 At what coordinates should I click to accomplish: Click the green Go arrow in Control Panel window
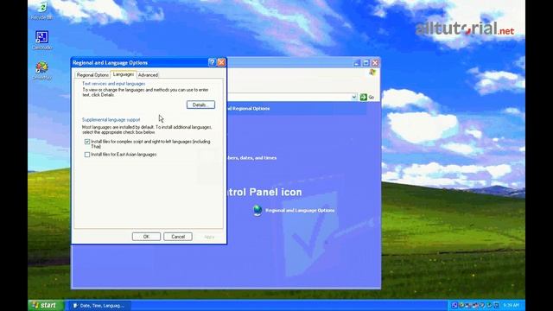click(x=363, y=97)
